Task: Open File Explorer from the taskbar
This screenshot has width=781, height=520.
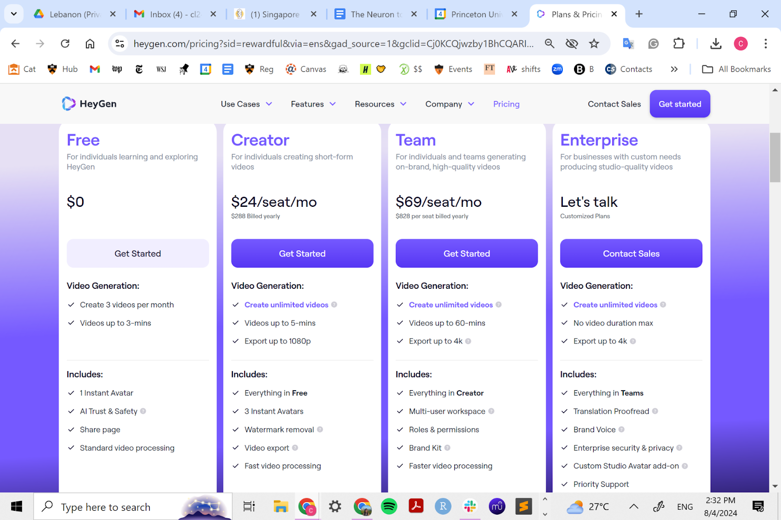Action: 281,507
